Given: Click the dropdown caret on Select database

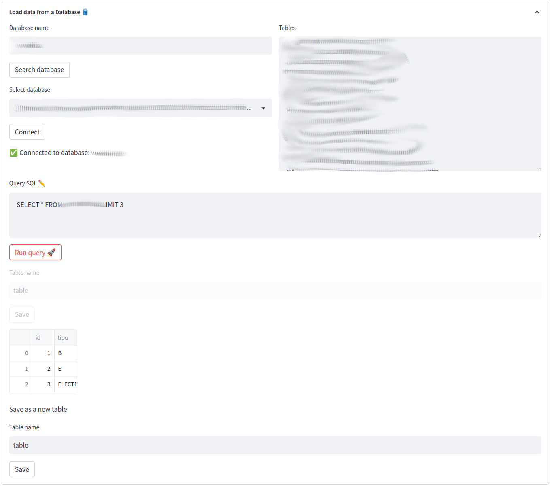Looking at the screenshot, I should click(x=263, y=108).
